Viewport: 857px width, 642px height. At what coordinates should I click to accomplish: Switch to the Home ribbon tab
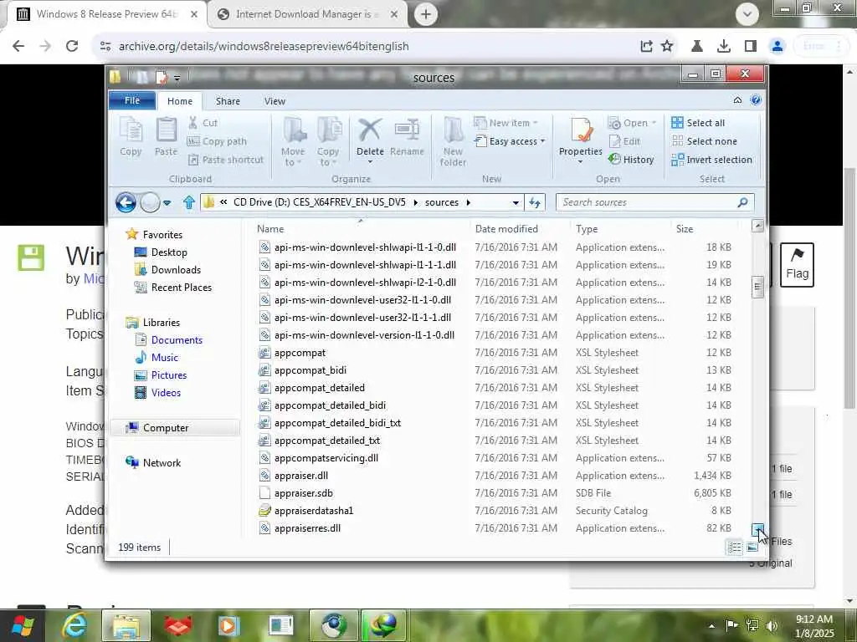(x=180, y=101)
